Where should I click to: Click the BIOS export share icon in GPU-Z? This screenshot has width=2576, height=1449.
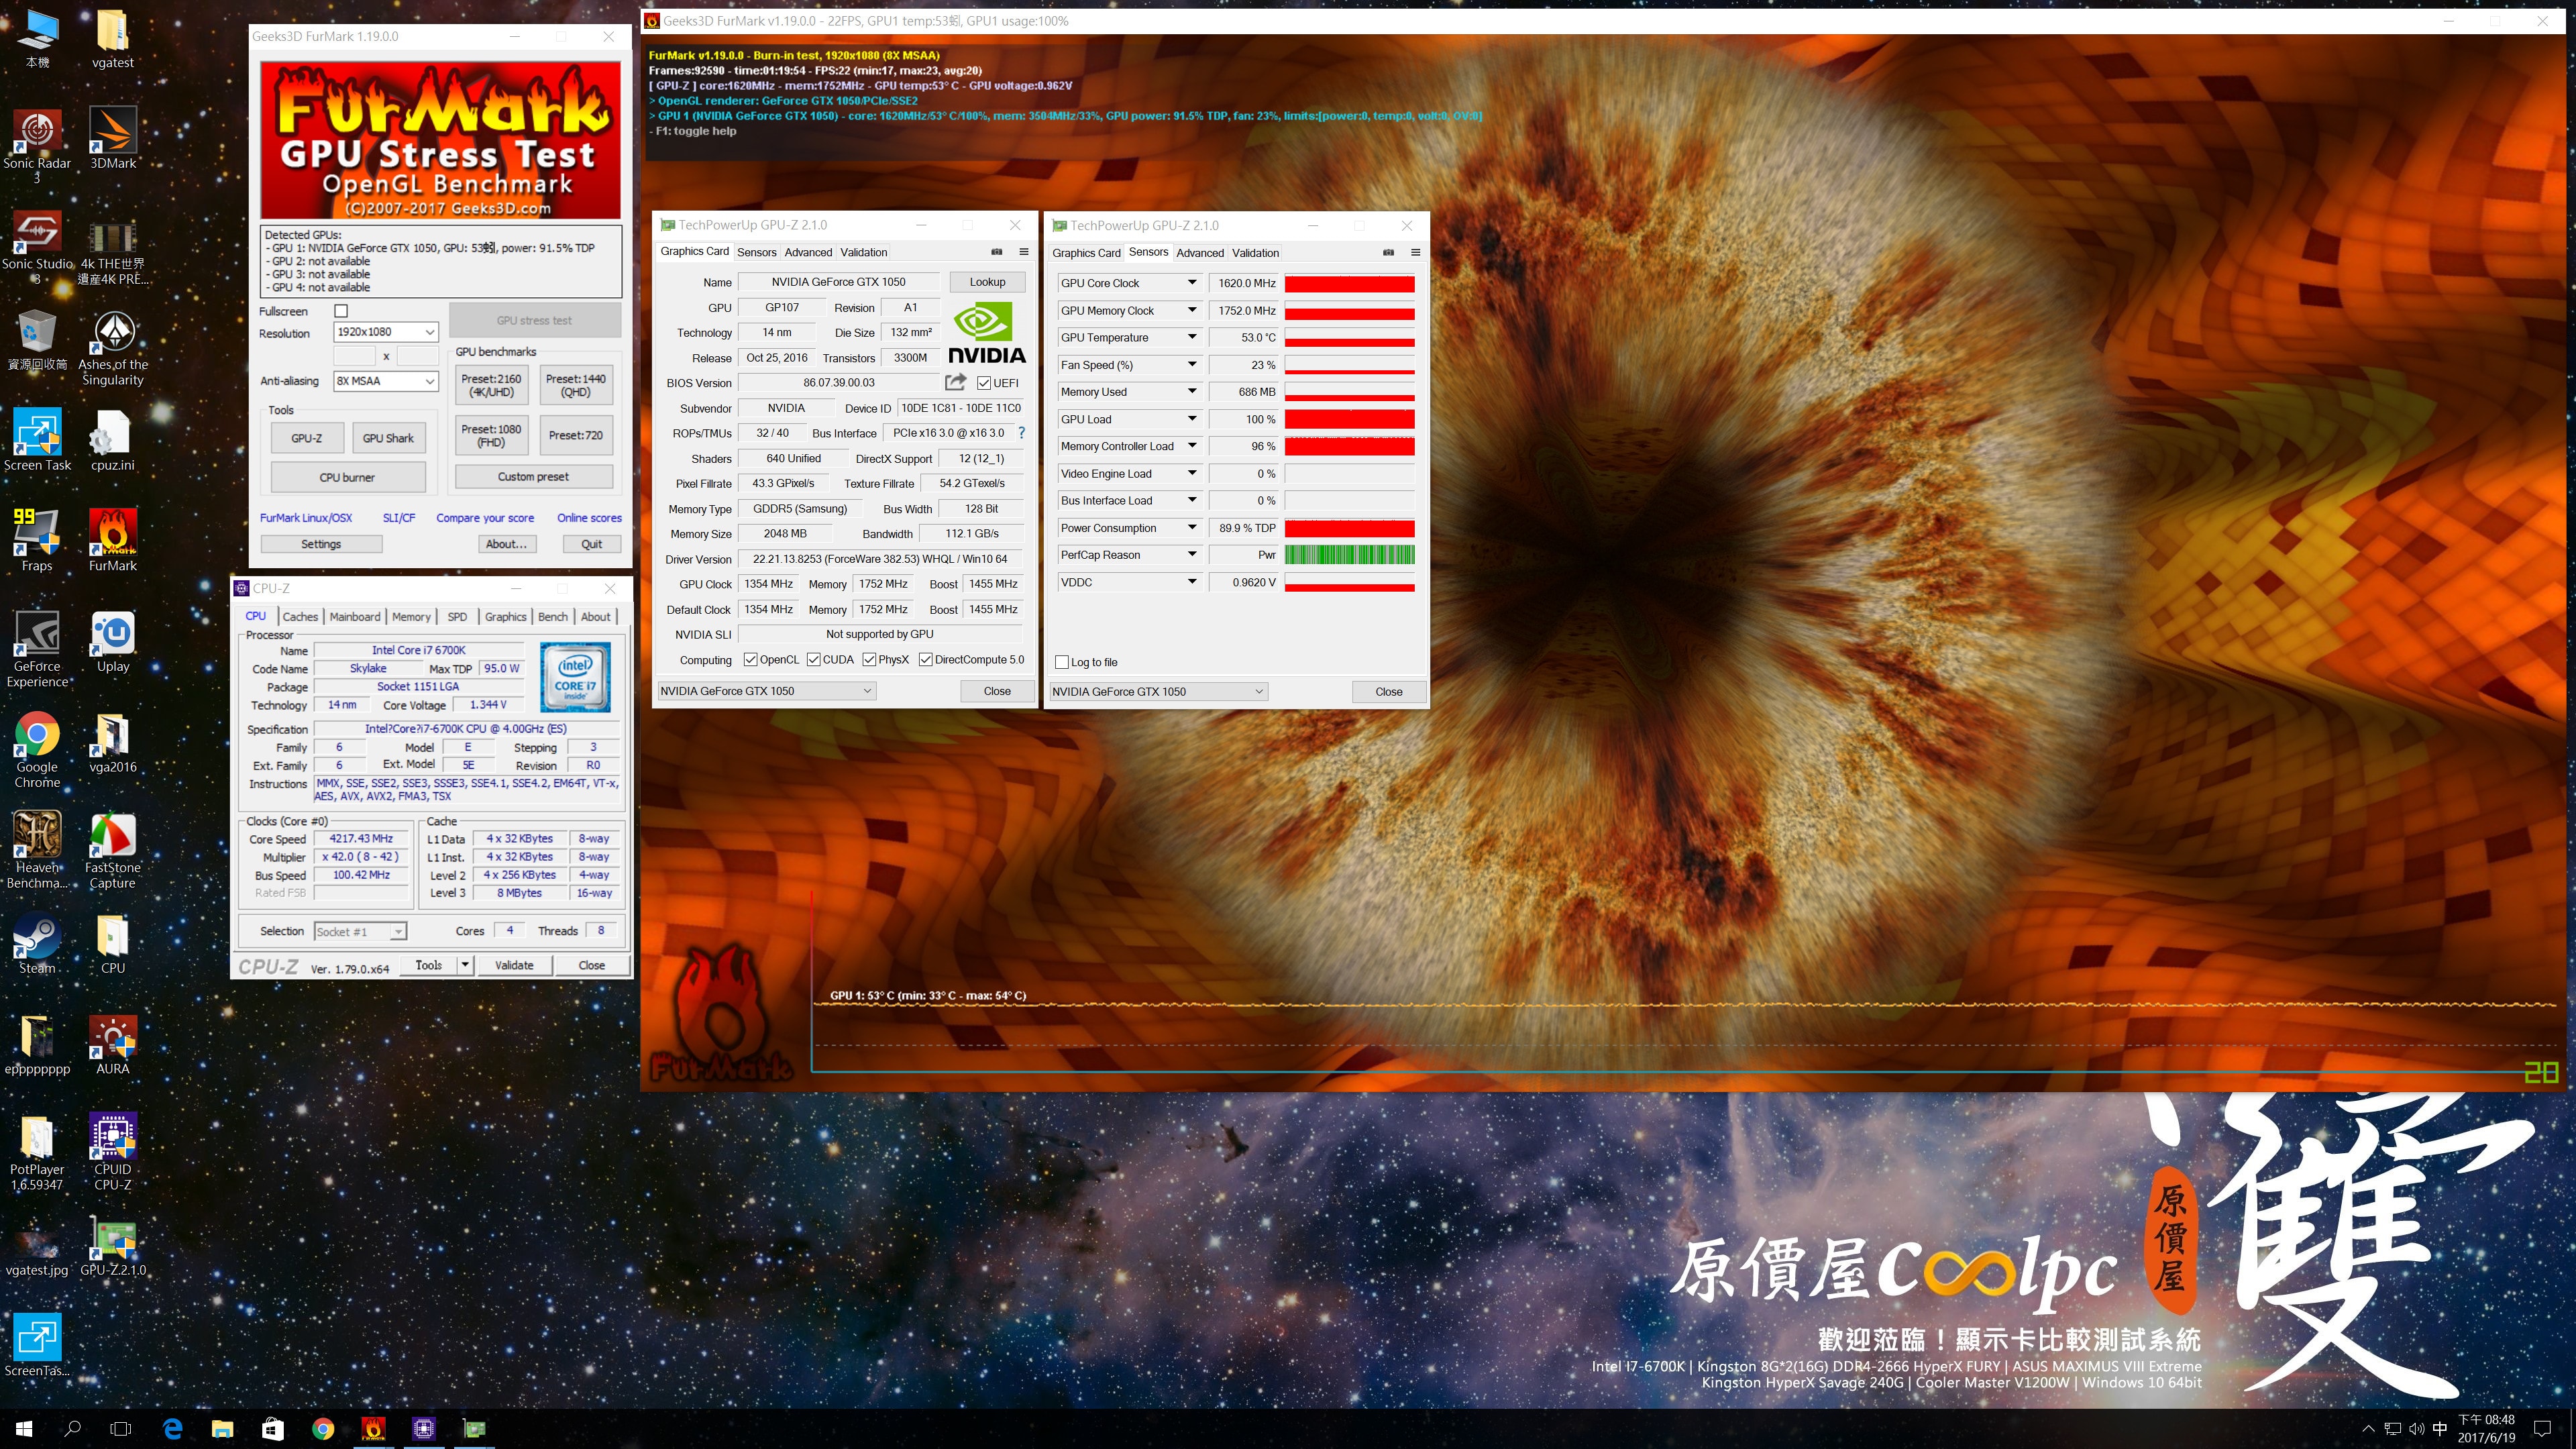click(x=956, y=383)
